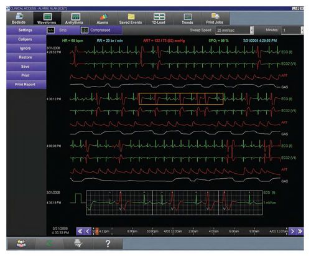Click the help question mark icon

pos(108,244)
